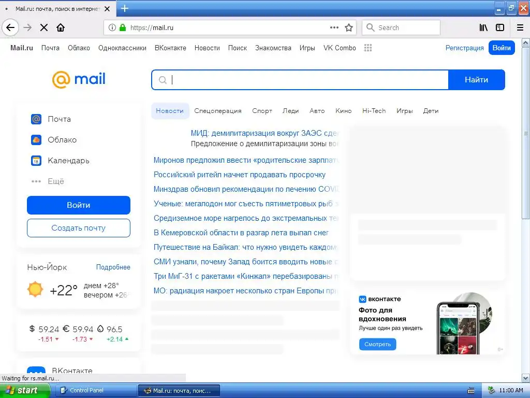Image resolution: width=530 pixels, height=398 pixels.
Task: Switch to the Hi-Tech tab
Action: 374,111
